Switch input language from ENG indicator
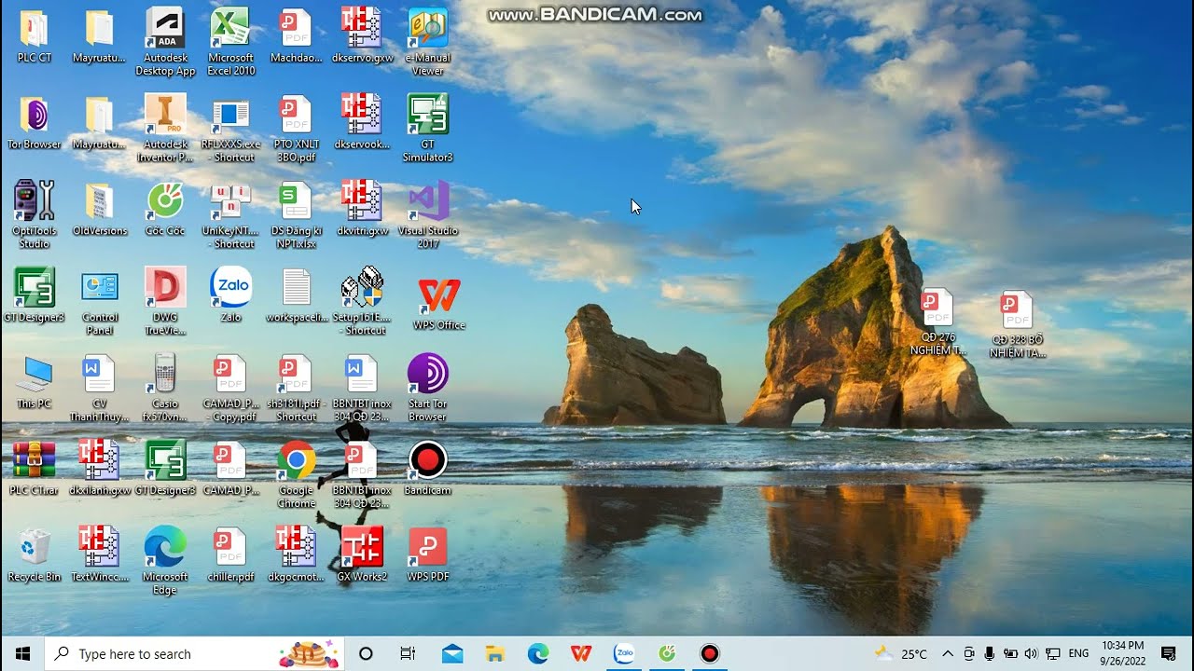This screenshot has width=1194, height=671. point(1079,653)
